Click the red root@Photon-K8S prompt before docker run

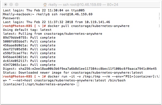pyautogui.click(x=18, y=76)
